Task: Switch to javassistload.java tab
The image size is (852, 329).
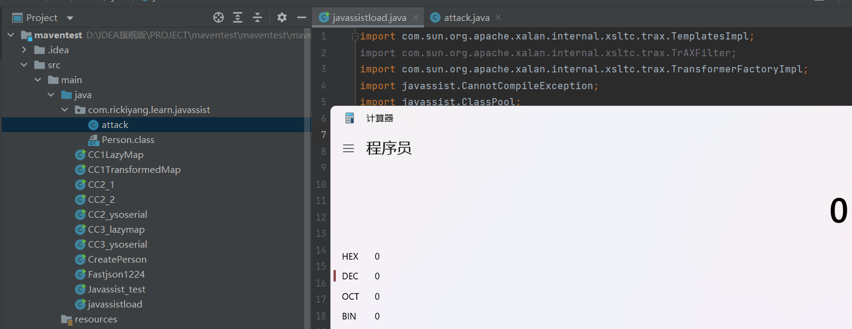Action: [369, 17]
